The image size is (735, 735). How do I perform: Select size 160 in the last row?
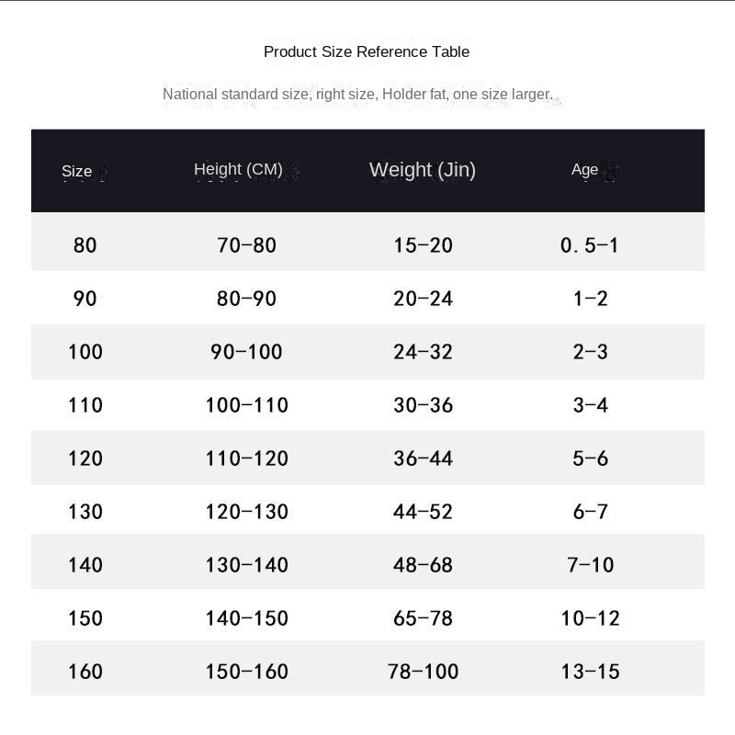(85, 672)
